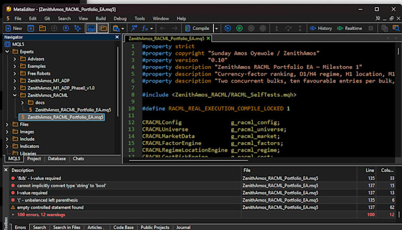Click the variable insert icon
The height and width of the screenshot is (230, 402).
134,28
